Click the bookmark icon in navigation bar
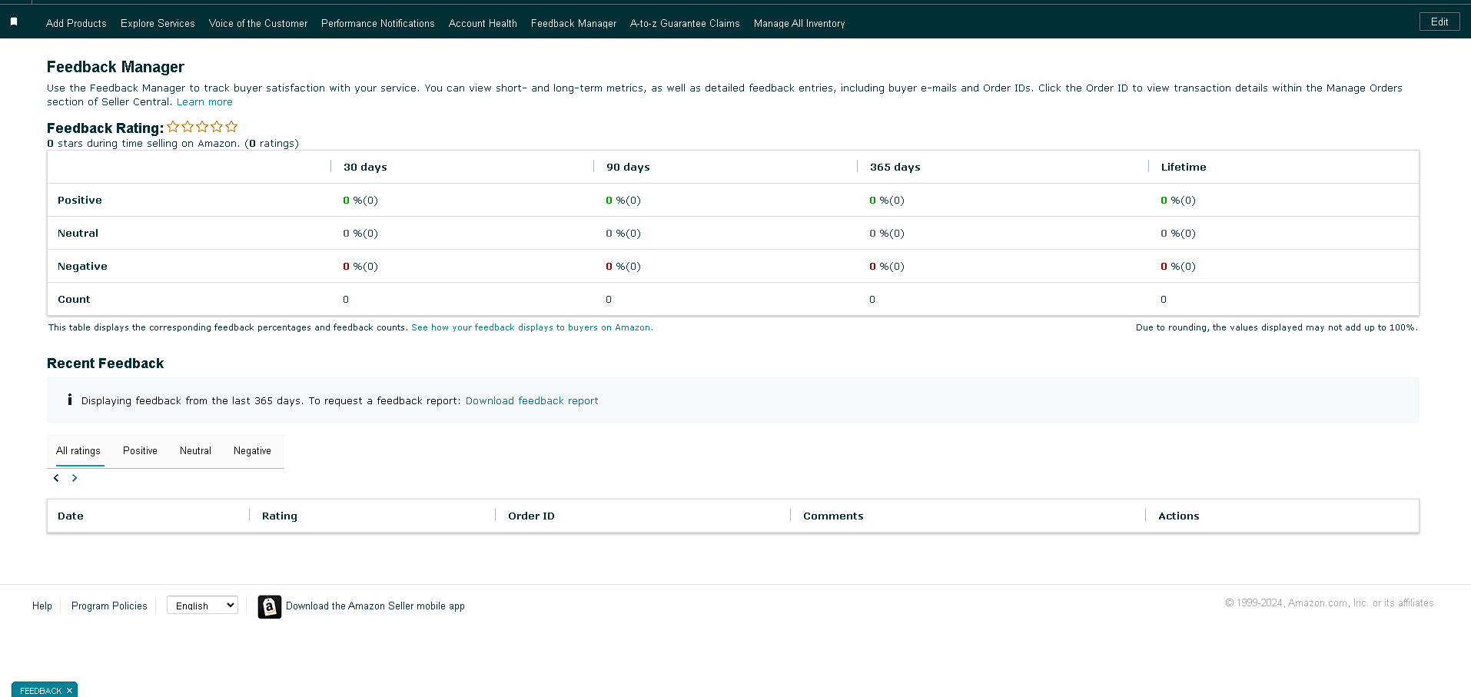Viewport: 1471px width, 697px height. coord(14,22)
